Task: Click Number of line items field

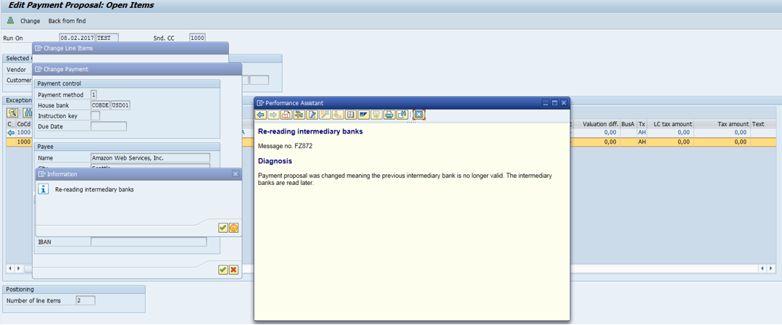Action: [86, 300]
